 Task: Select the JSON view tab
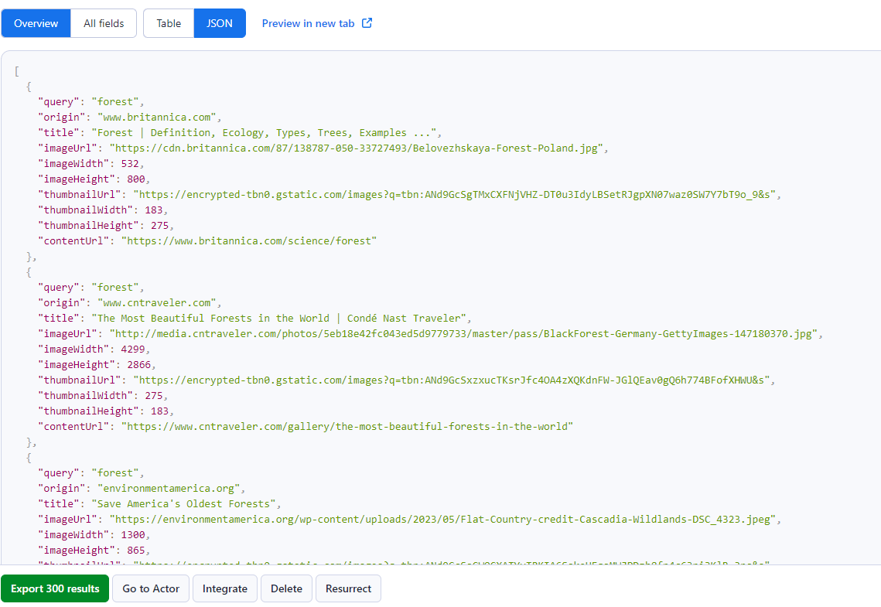(x=220, y=23)
